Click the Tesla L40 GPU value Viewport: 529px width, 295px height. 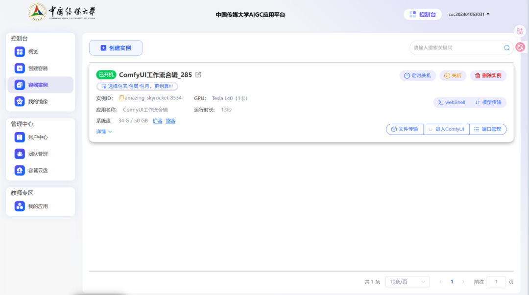(x=229, y=98)
